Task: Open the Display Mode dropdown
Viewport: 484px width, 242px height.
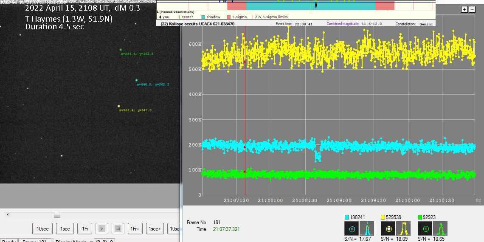Action: [x=72, y=241]
